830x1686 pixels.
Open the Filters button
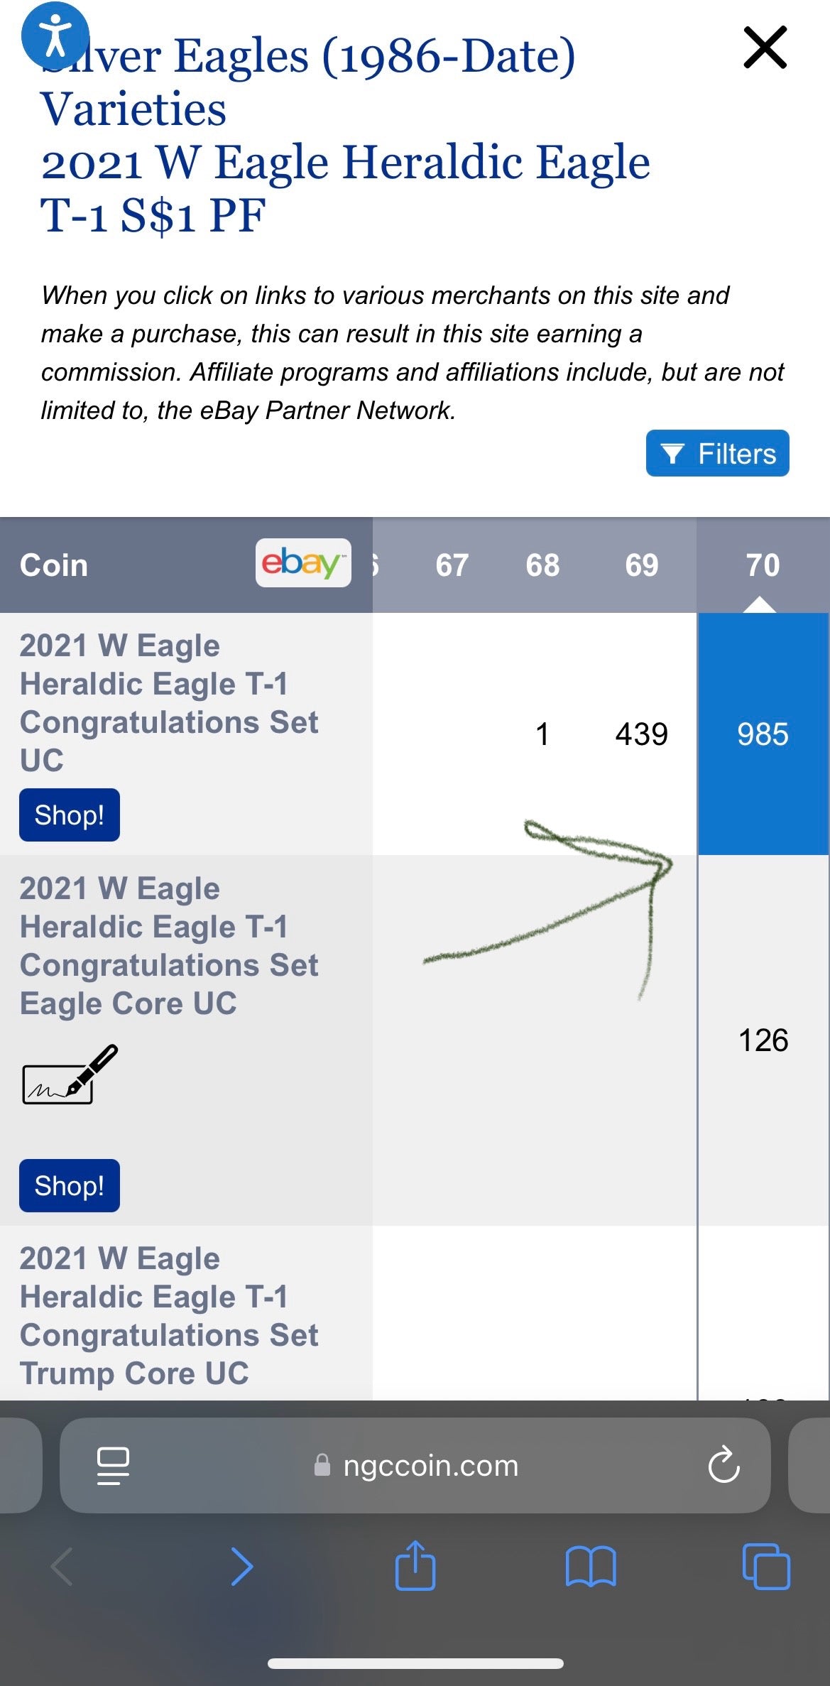[717, 453]
